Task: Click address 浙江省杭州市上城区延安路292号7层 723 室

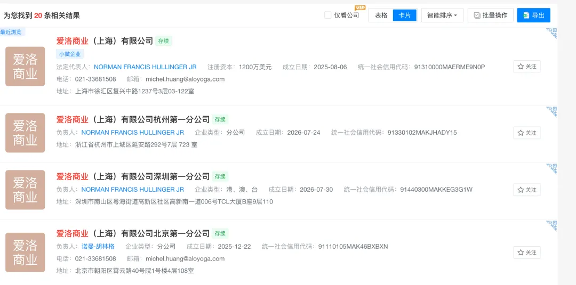Action: [x=136, y=145]
